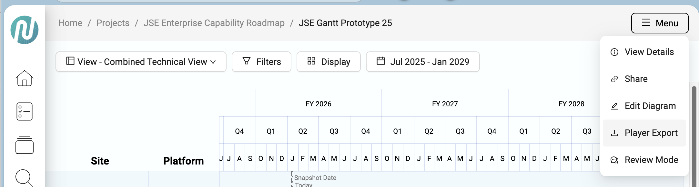Screen dimensions: 699x187
Task: Select View Details from menu
Action: [x=649, y=52]
